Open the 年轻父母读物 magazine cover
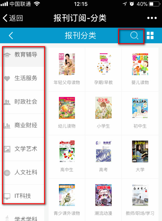The height and width of the screenshot is (221, 162). pos(67,64)
